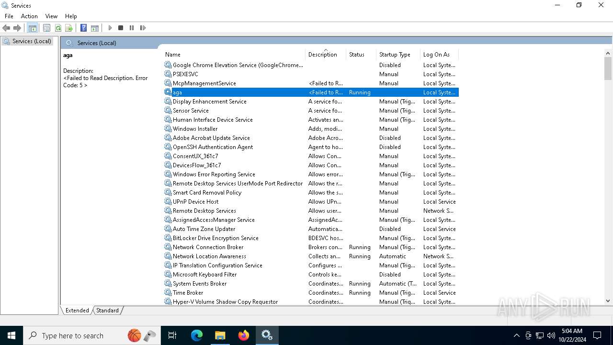
Task: Select AssignedAccessManager Service
Action: click(311, 220)
